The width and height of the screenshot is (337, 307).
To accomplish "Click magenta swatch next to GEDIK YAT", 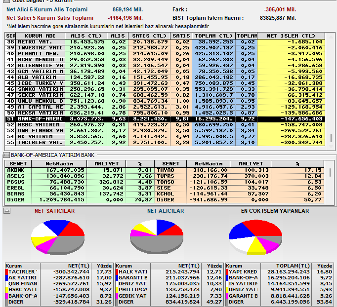I will tap(117, 296).
